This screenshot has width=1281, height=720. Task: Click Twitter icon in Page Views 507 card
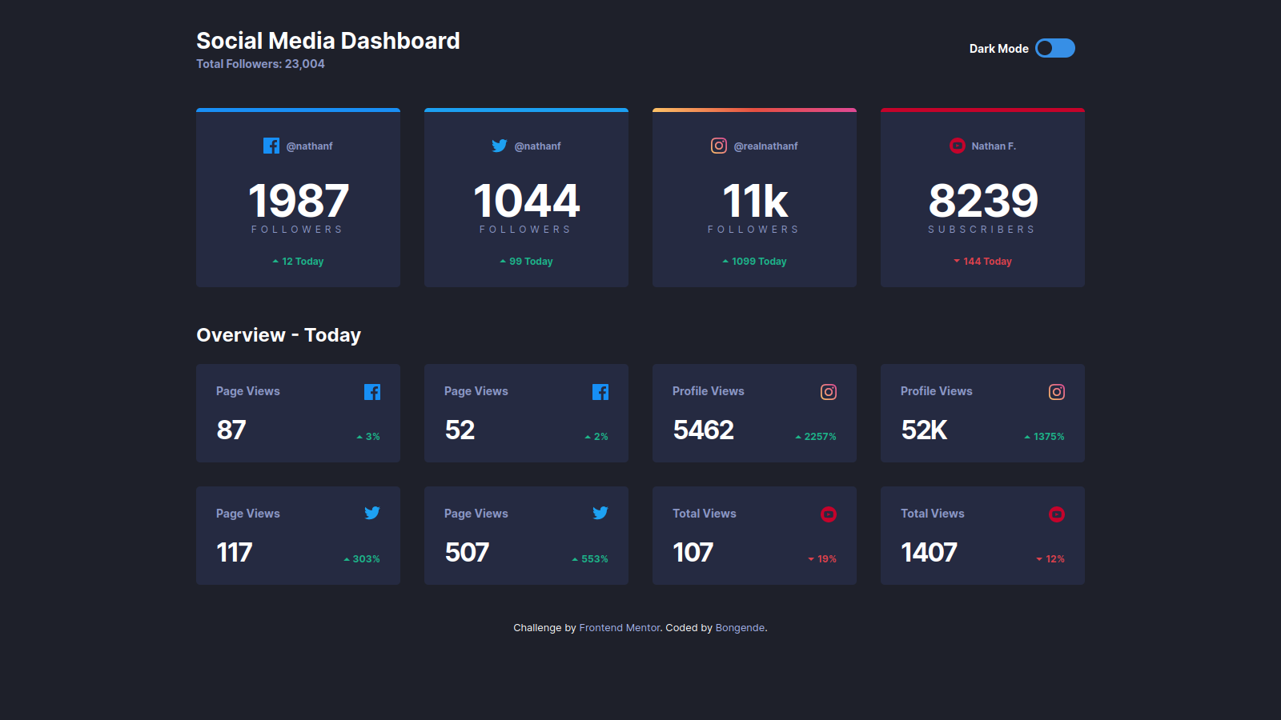tap(600, 513)
